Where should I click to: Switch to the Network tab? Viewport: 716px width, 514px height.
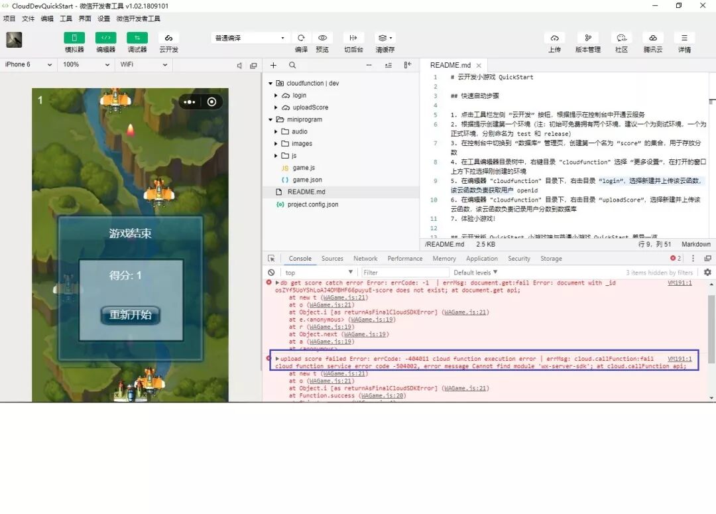[365, 259]
